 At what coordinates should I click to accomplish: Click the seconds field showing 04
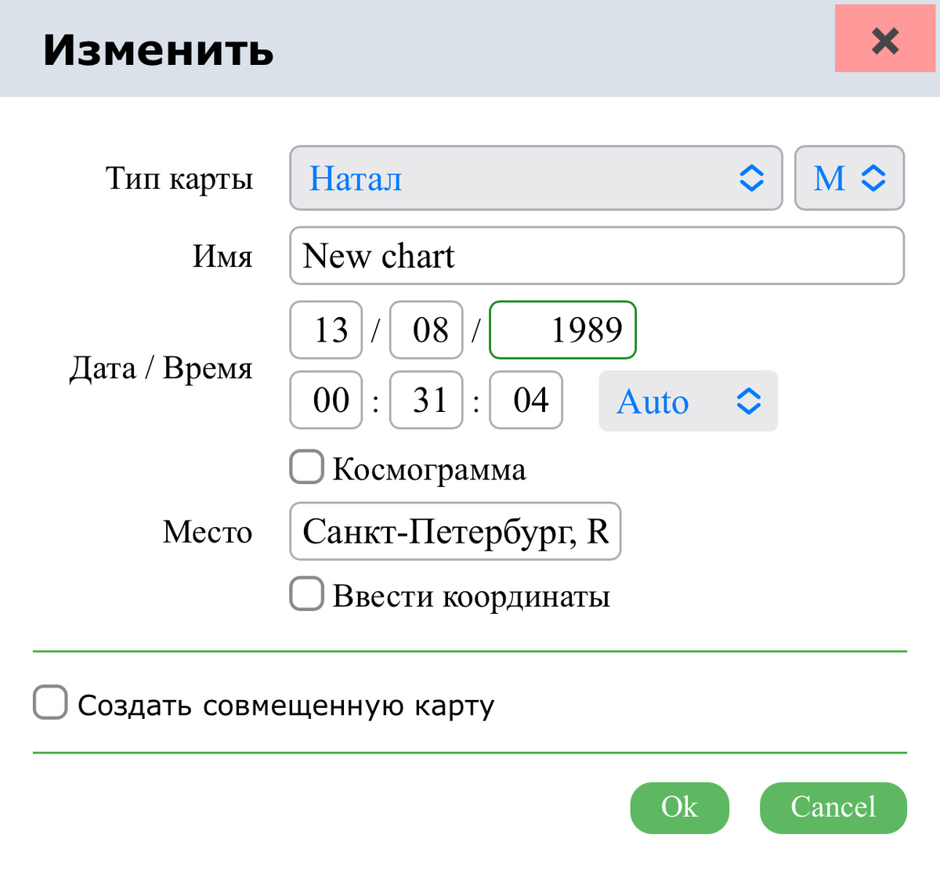pyautogui.click(x=526, y=400)
